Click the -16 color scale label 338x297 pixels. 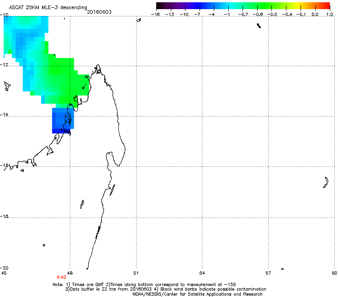155,15
